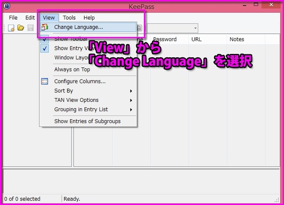Image resolution: width=284 pixels, height=205 pixels.
Task: Click the 'Ready.' status bar text
Action: click(x=72, y=199)
